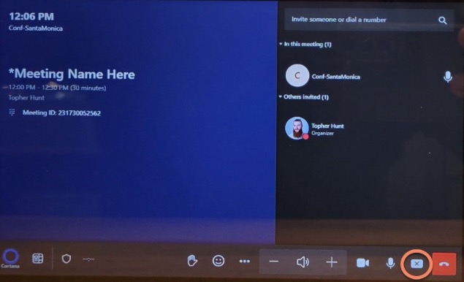Hang up with the red button
464x282 pixels.
pyautogui.click(x=444, y=264)
